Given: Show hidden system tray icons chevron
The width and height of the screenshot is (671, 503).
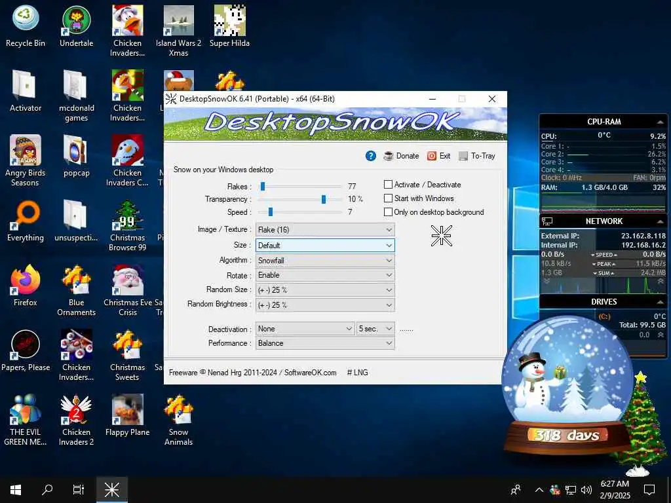Looking at the screenshot, I should pos(539,490).
